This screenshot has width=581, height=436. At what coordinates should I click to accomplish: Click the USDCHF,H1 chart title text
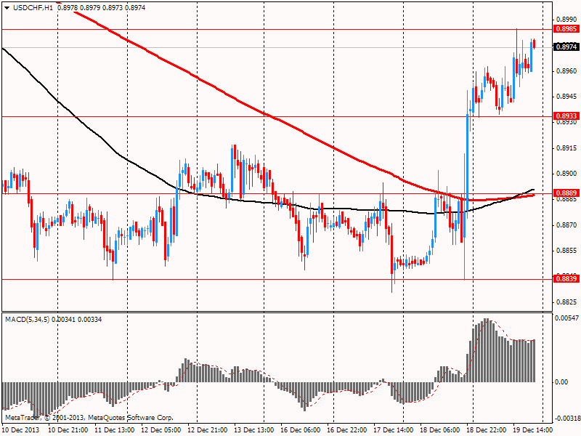[x=33, y=8]
